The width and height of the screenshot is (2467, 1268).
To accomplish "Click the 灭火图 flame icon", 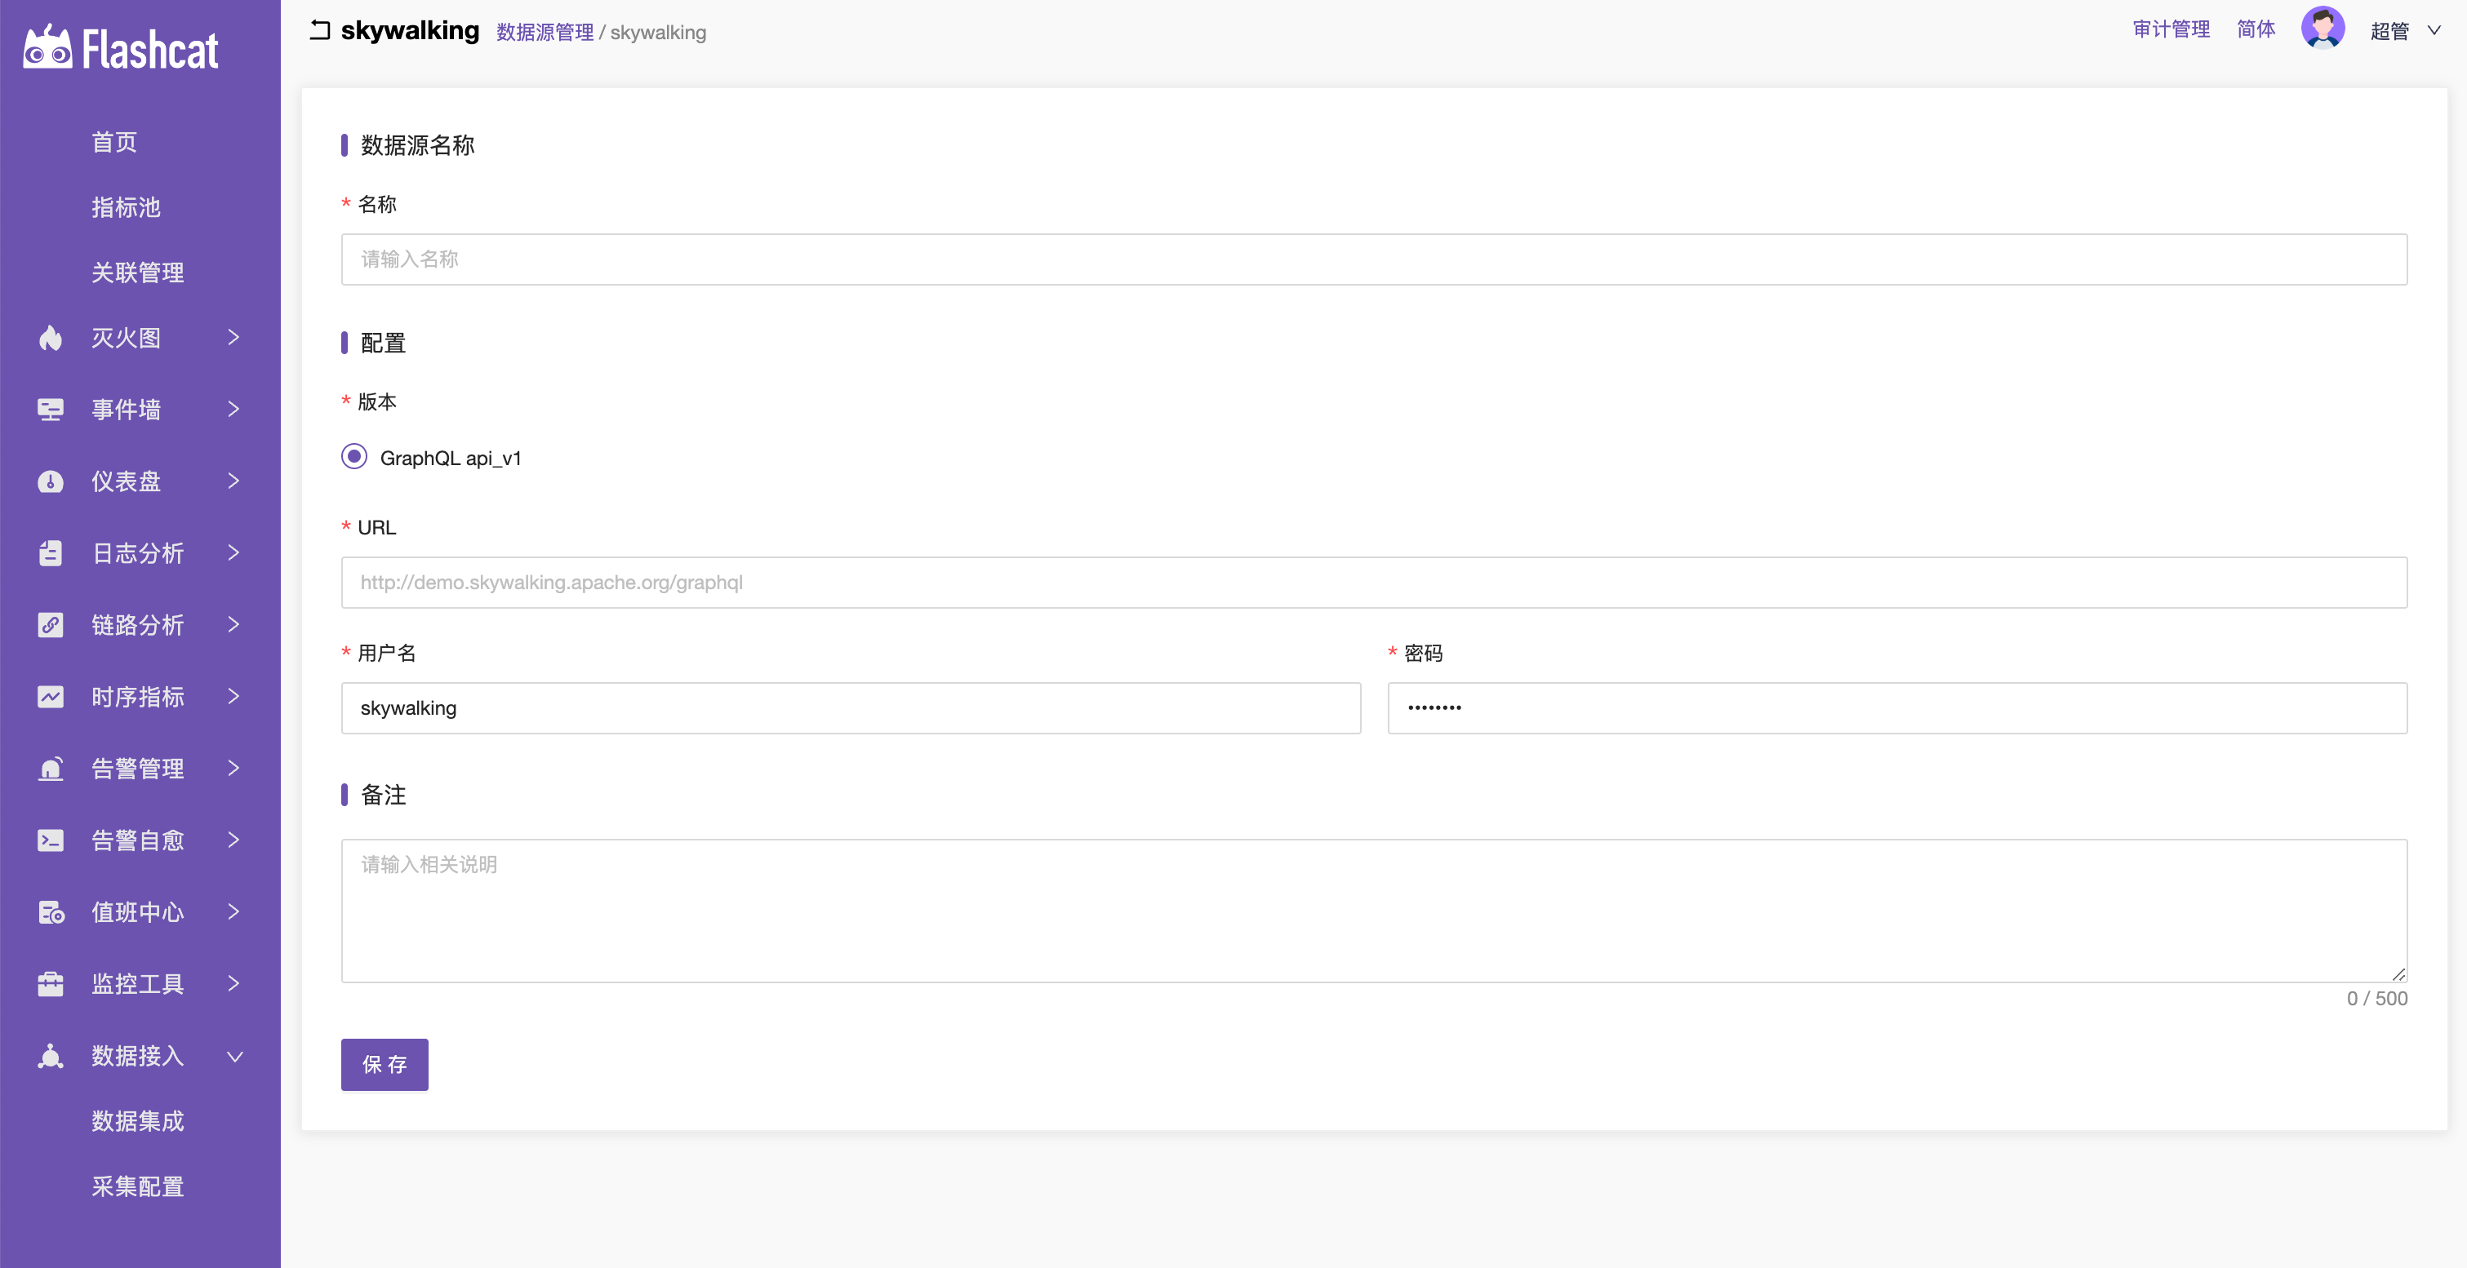I will click(x=51, y=338).
